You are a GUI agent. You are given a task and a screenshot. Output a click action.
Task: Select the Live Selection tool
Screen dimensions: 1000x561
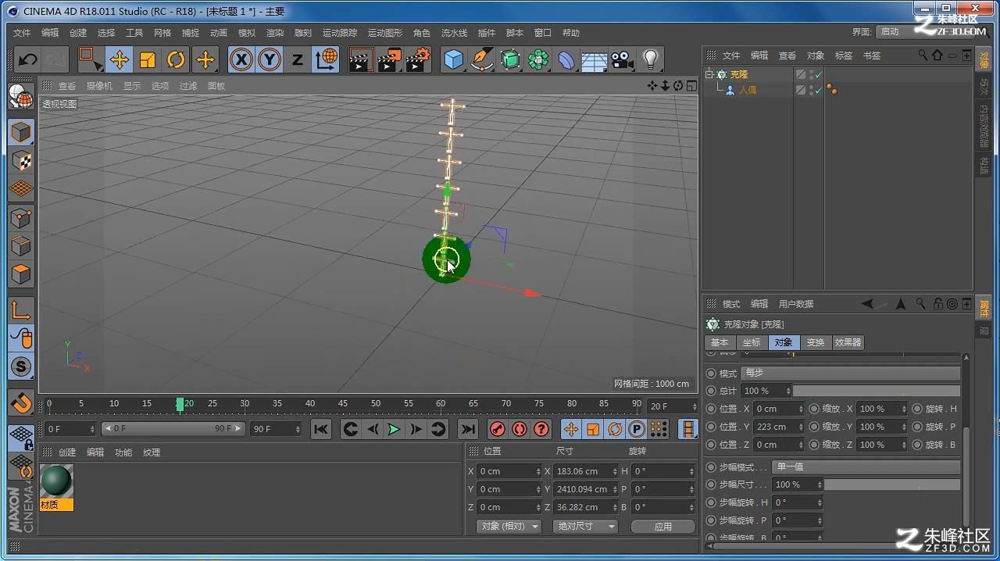point(91,59)
